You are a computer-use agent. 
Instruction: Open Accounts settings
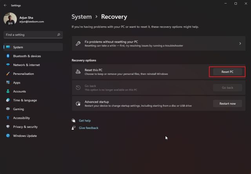(x=33, y=91)
